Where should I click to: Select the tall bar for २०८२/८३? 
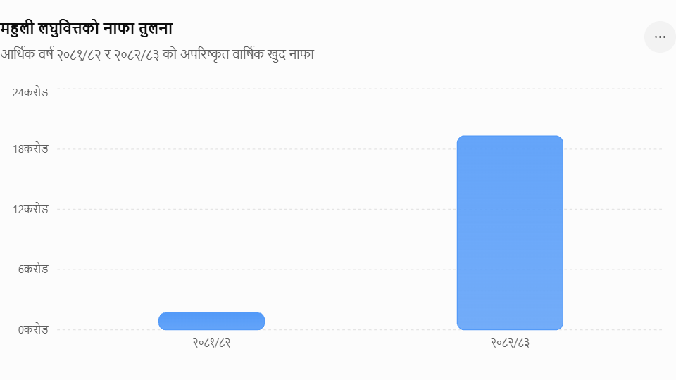pyautogui.click(x=510, y=233)
